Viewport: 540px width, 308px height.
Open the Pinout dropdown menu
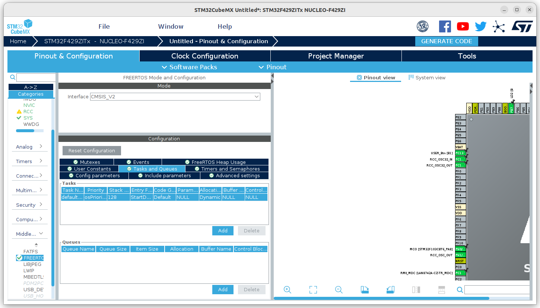point(273,67)
